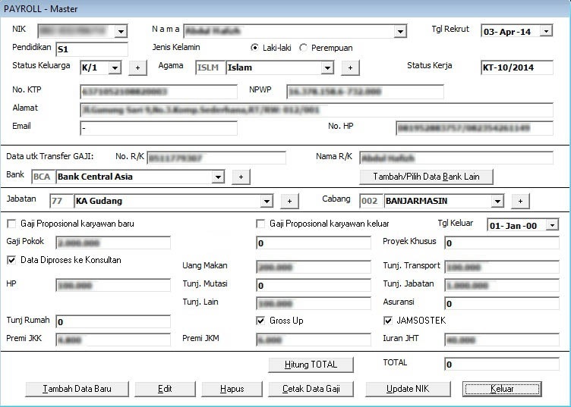Toggle the Gross Up checkbox
Image resolution: width=571 pixels, height=407 pixels.
pyautogui.click(x=260, y=321)
